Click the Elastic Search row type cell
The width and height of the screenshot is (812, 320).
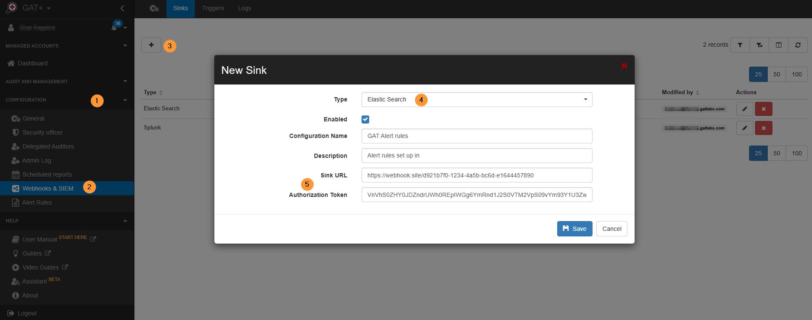[162, 109]
